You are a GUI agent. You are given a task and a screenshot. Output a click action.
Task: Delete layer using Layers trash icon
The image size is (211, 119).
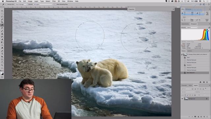tap(207, 117)
